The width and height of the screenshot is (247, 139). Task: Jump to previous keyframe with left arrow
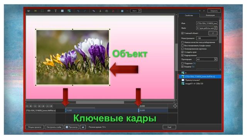(x=39, y=106)
